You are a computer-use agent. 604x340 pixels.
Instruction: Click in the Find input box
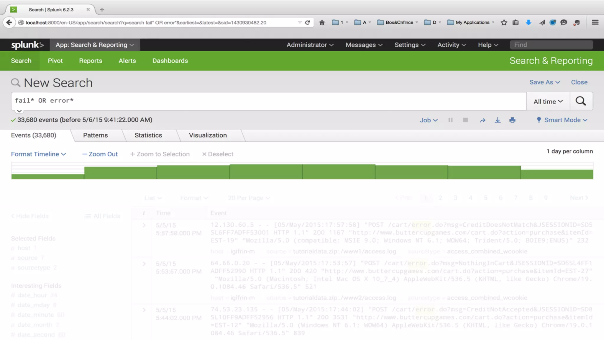[x=551, y=45]
